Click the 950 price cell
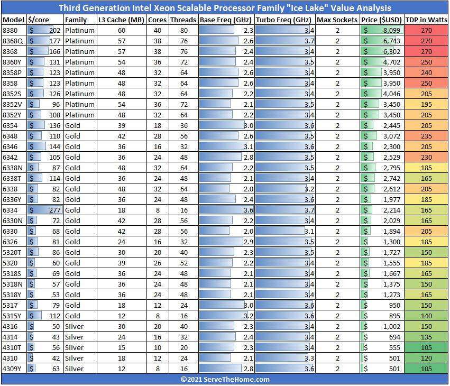The image size is (450, 386). [x=382, y=305]
